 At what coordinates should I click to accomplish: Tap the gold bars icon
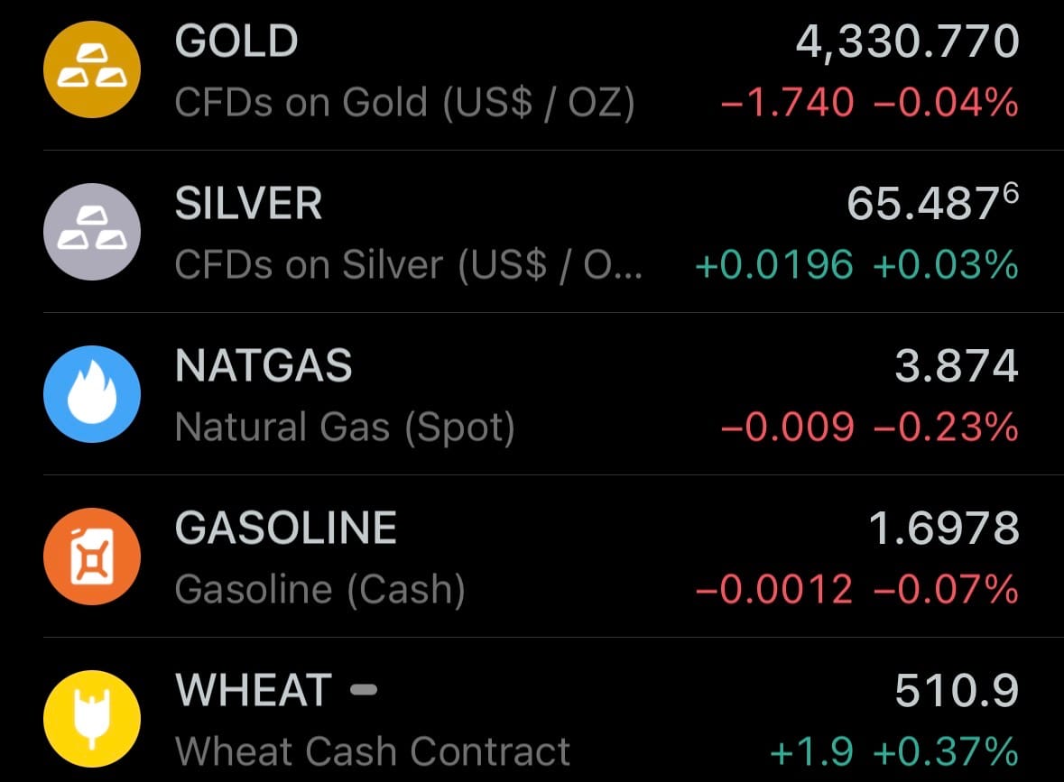click(x=92, y=69)
